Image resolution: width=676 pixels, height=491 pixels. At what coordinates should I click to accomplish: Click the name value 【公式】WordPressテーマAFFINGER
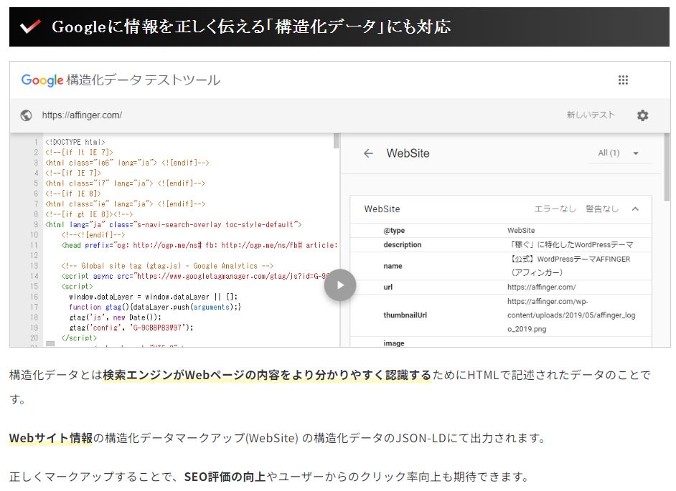click(568, 266)
